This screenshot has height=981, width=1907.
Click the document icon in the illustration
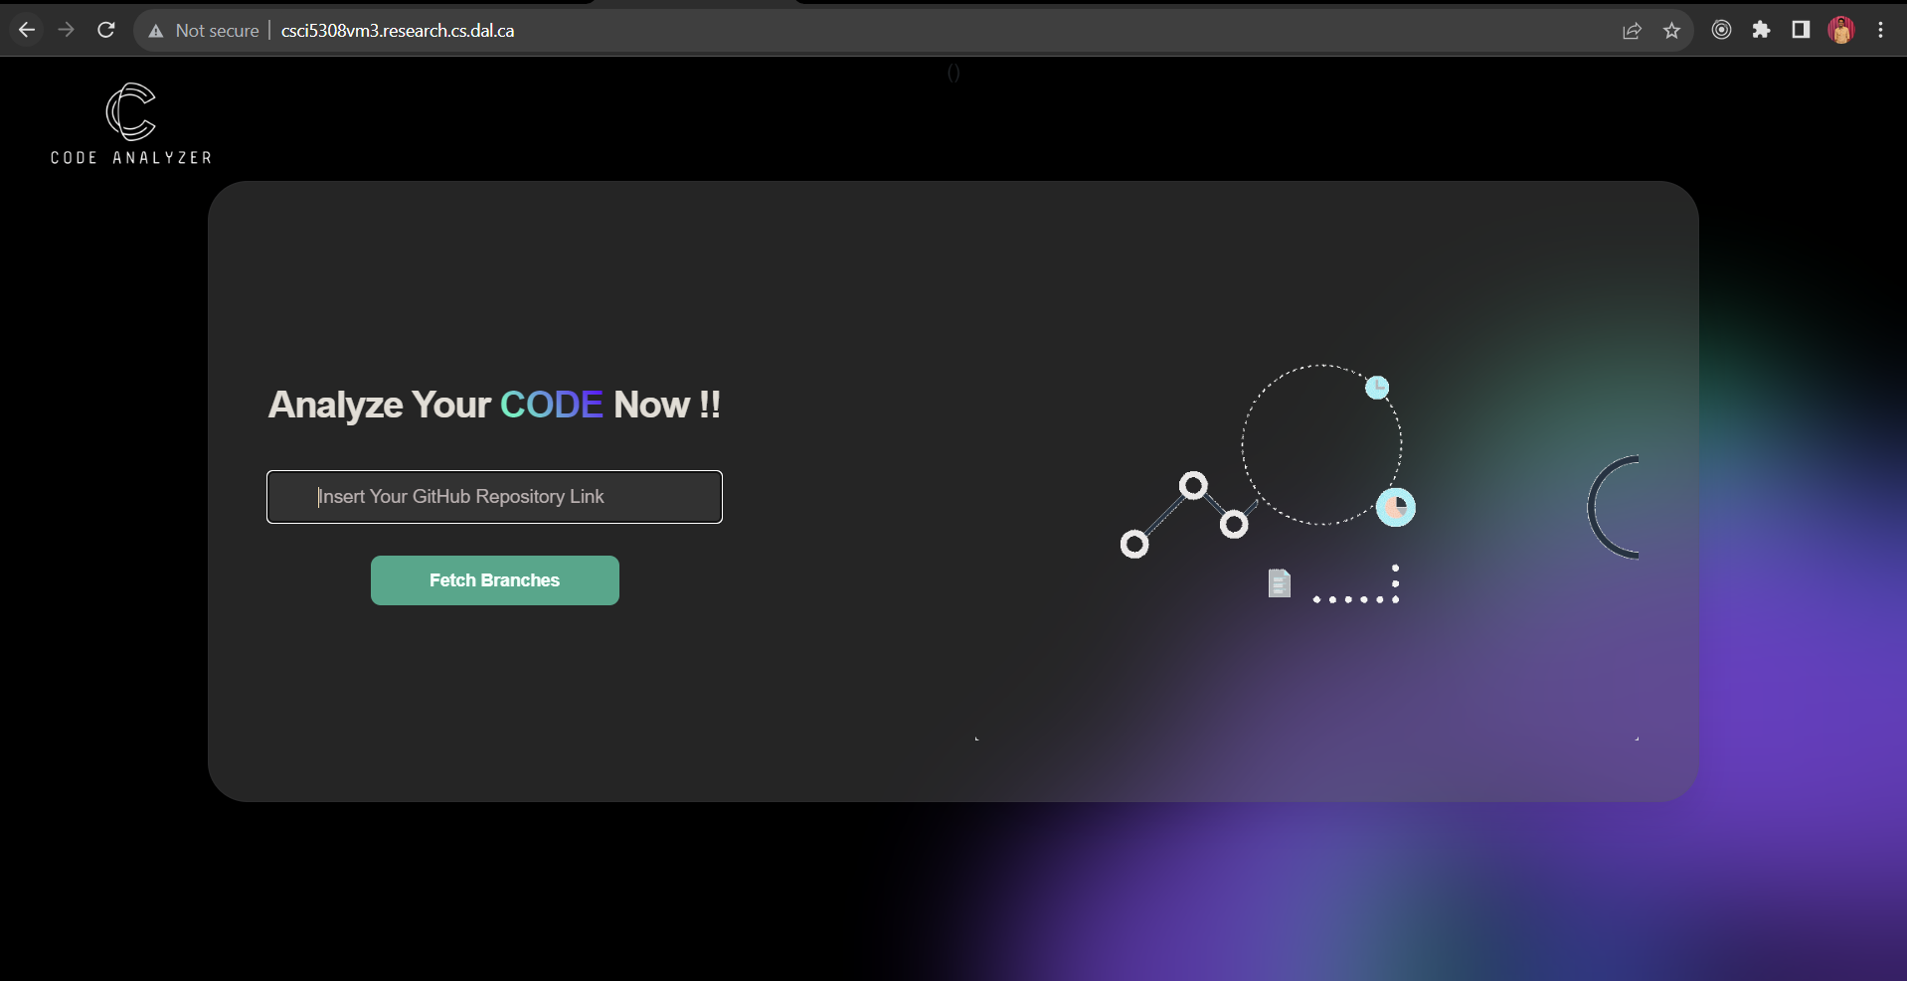pos(1280,583)
